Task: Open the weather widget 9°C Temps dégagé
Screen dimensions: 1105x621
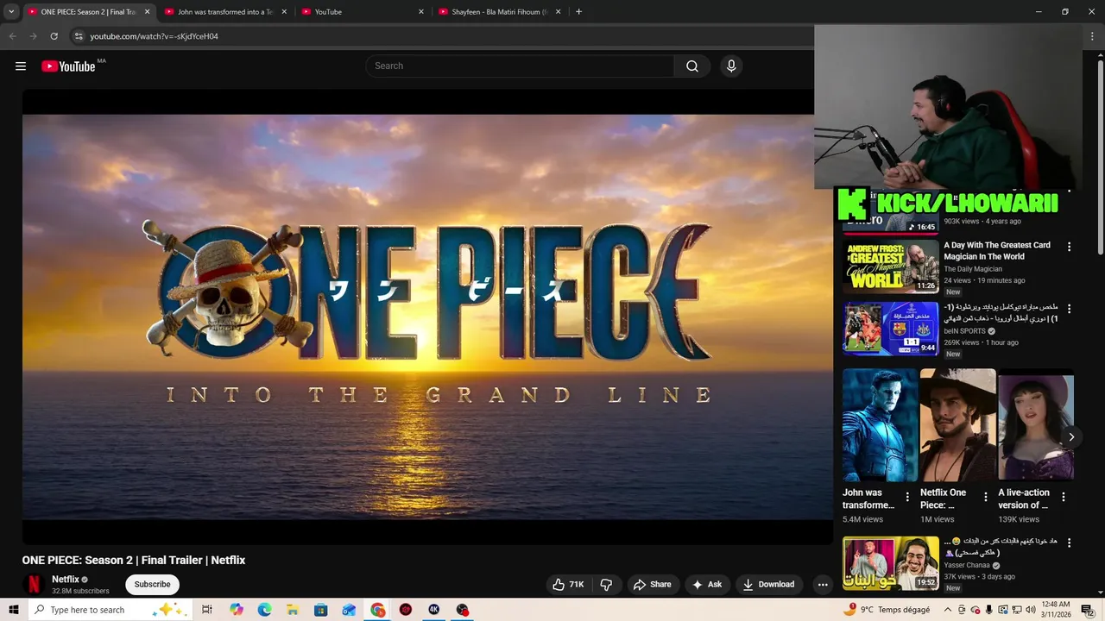Action: 887,610
